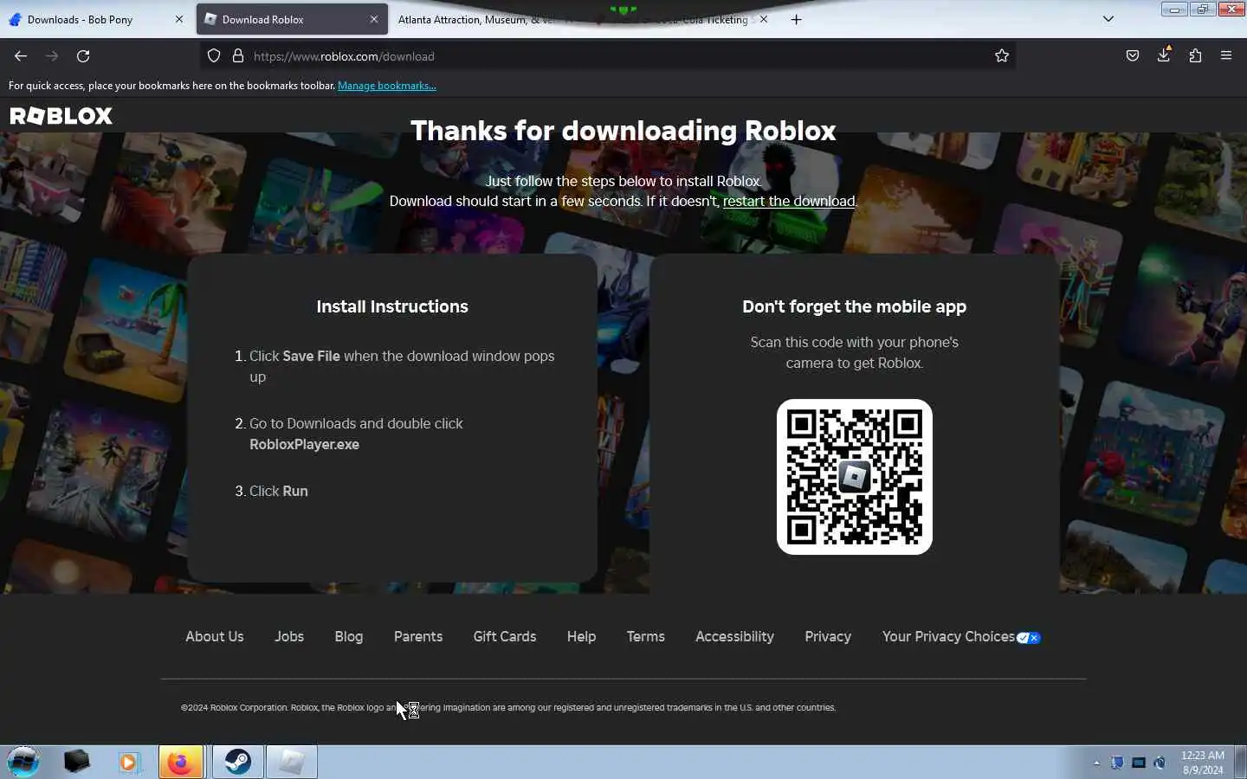The width and height of the screenshot is (1247, 779).
Task: Open the Manage bookmarks link
Action: click(x=387, y=86)
